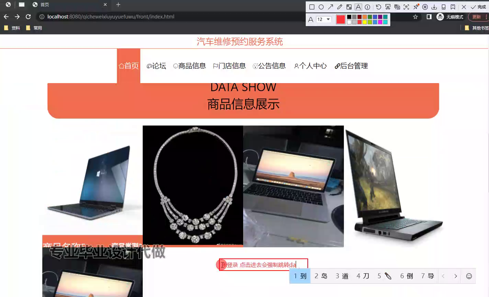The width and height of the screenshot is (489, 297).
Task: Go to 个人中心 in navigation bar
Action: click(x=310, y=66)
